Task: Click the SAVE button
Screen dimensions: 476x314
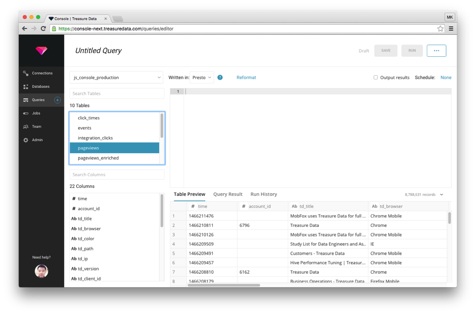Action: [386, 51]
